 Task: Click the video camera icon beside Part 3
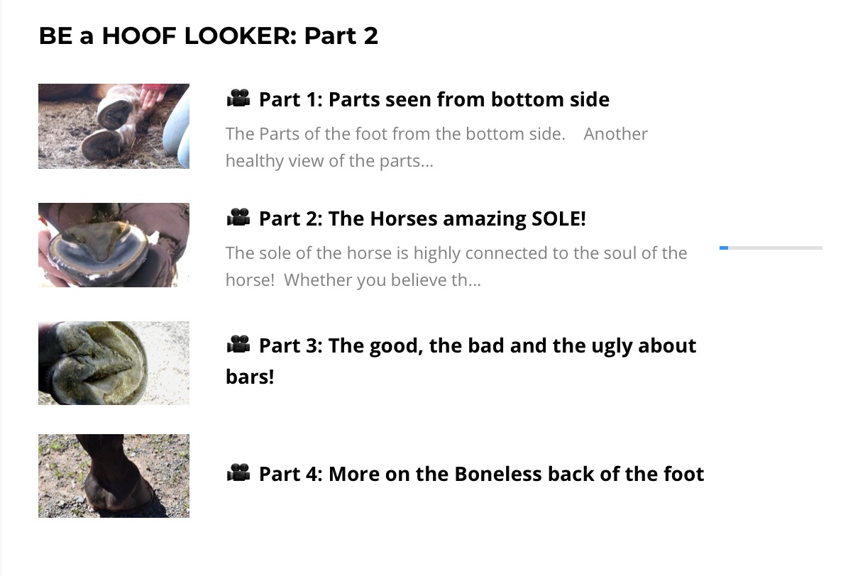(x=238, y=345)
